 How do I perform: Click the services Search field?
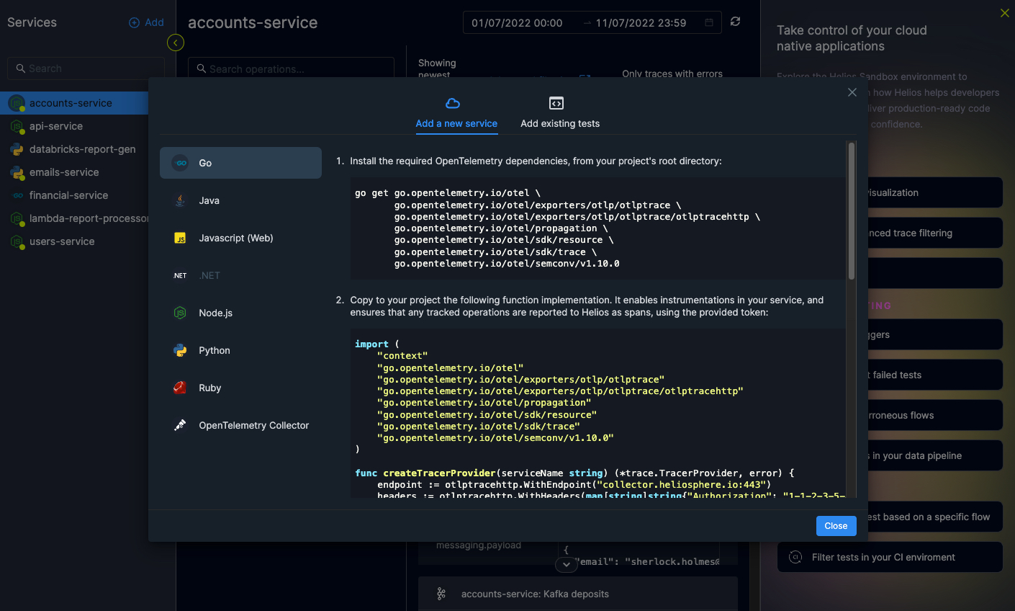click(86, 68)
